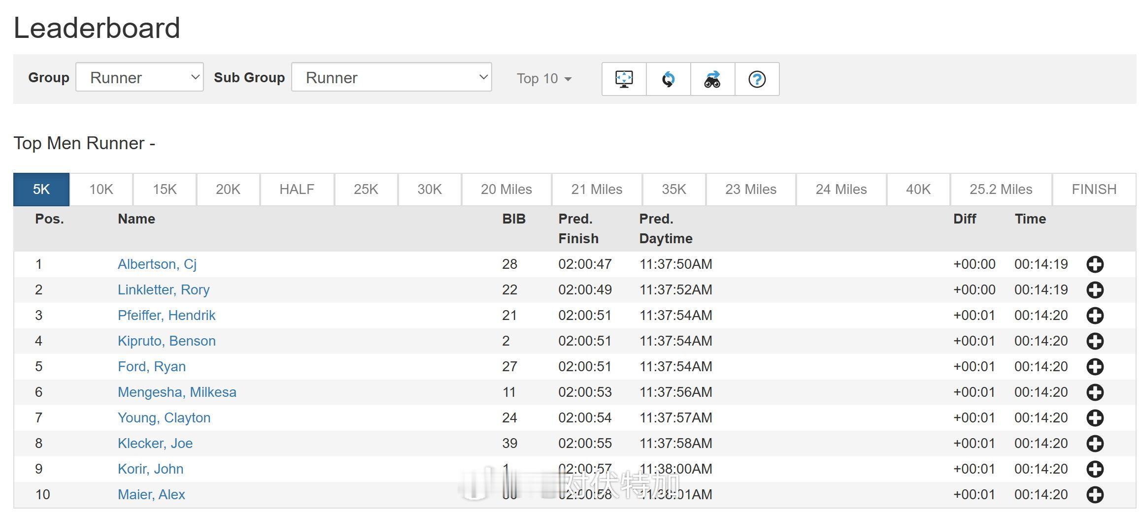Switch to the 23 Miles tab
1141x512 pixels.
point(751,190)
